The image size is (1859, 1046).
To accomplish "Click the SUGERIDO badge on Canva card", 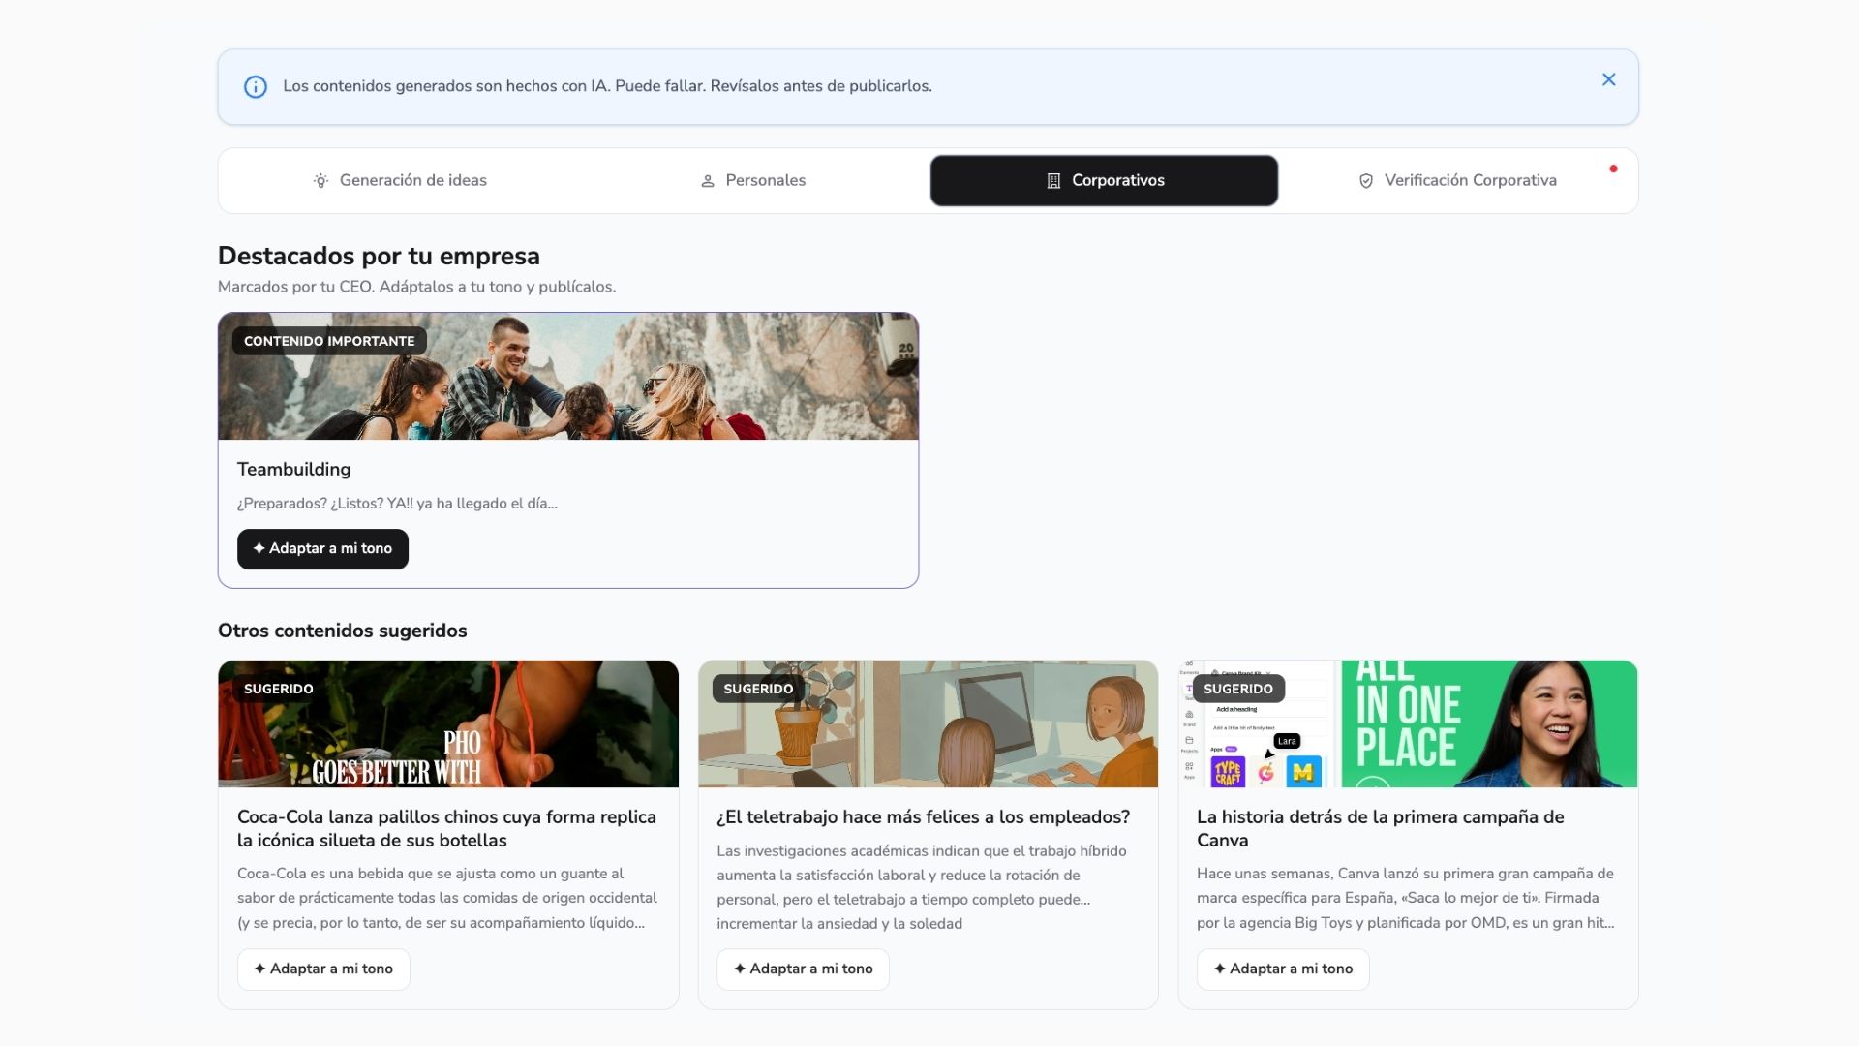I will point(1238,689).
